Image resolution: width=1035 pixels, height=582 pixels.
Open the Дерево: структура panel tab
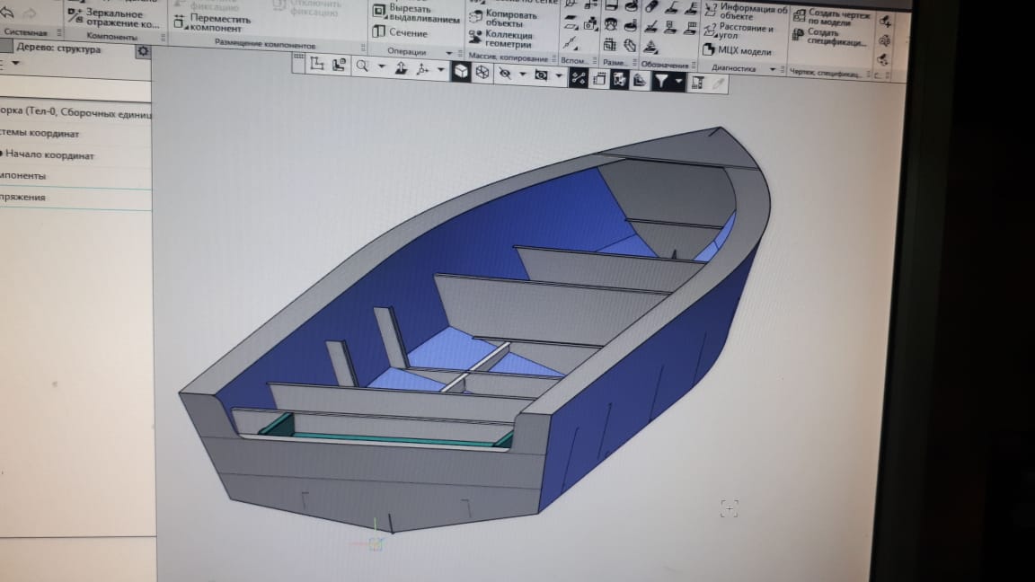[x=54, y=49]
